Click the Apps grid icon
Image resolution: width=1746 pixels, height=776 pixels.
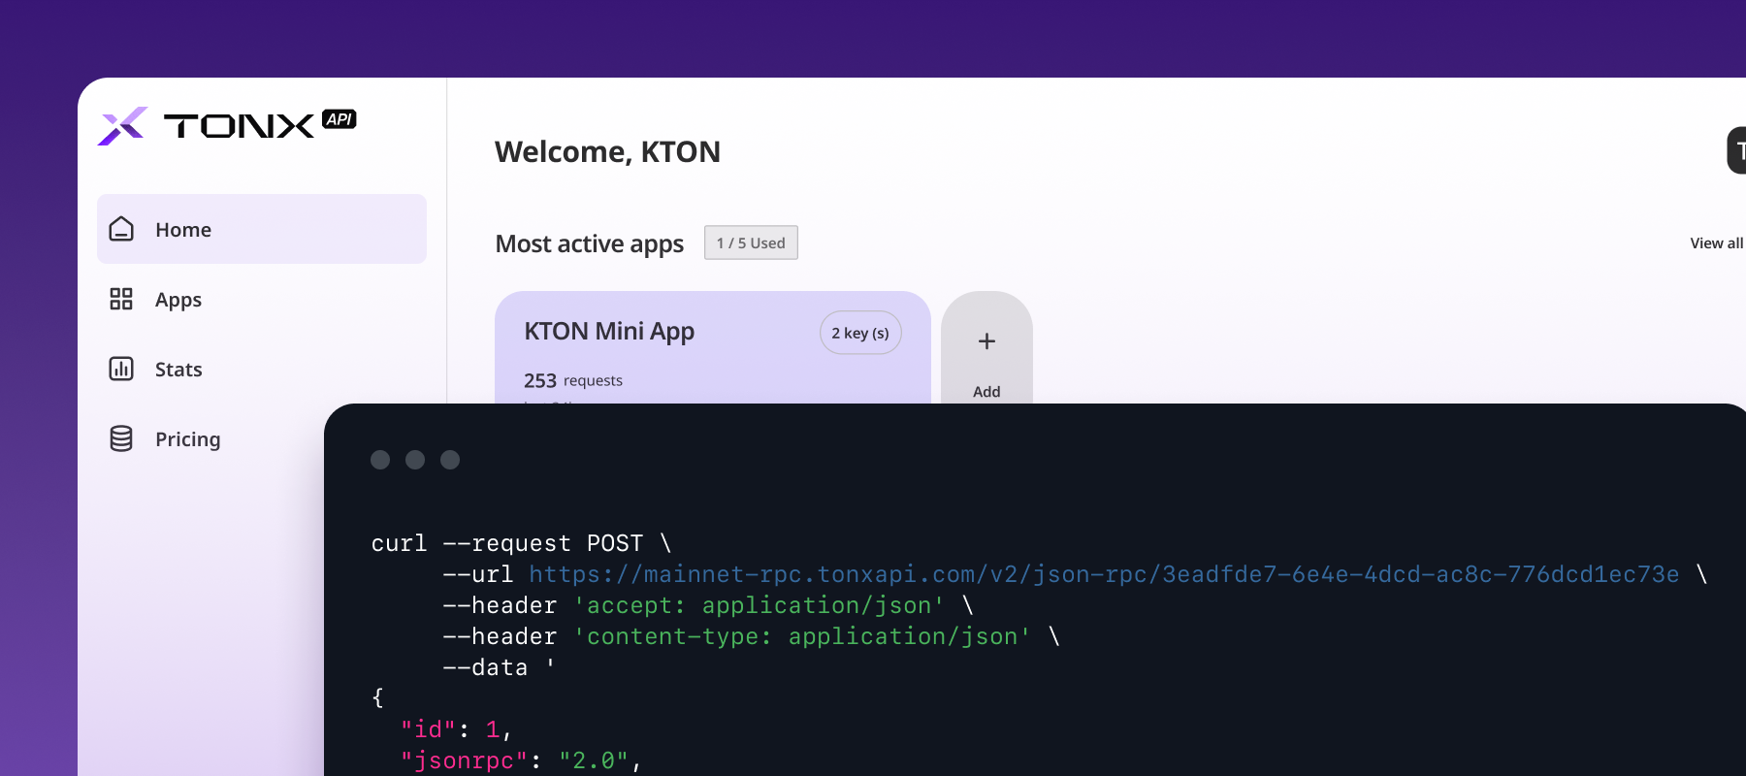click(121, 299)
